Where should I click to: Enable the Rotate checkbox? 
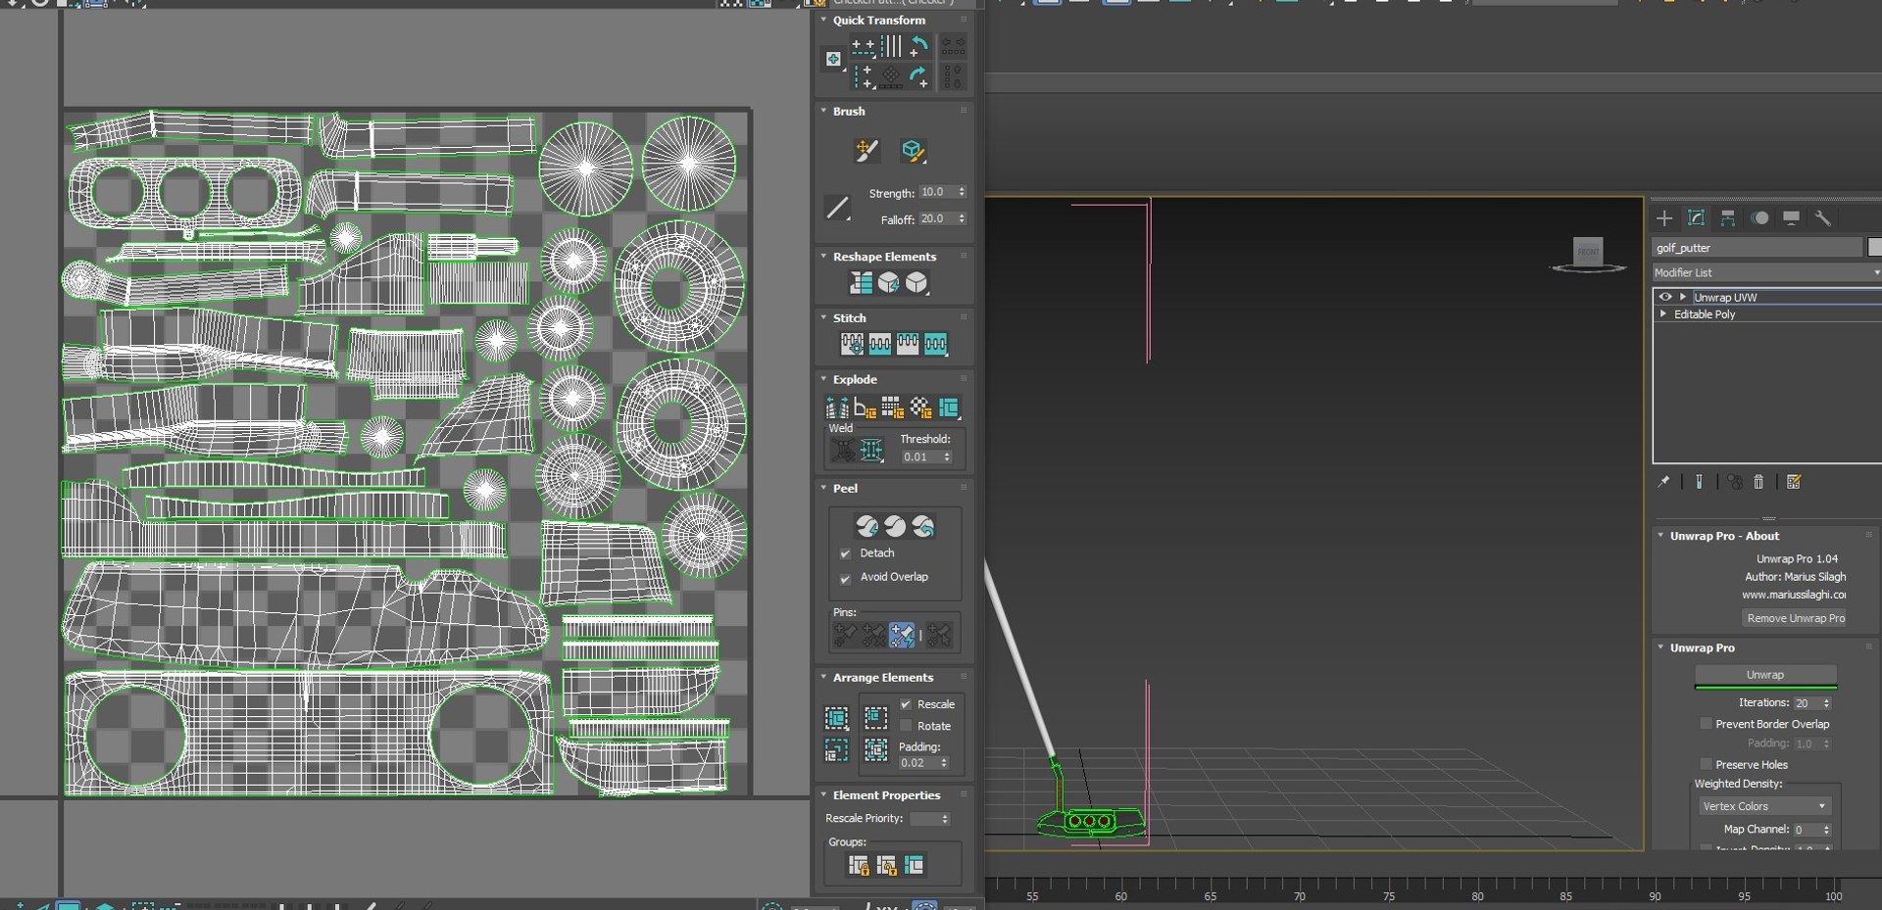point(906,726)
